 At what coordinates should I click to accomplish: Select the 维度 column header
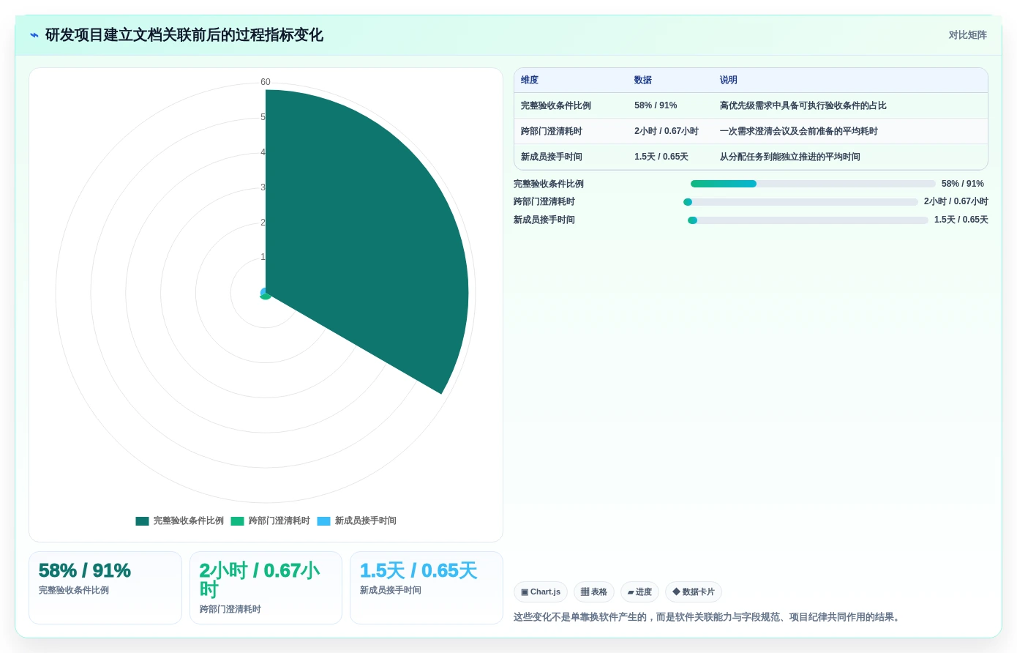pos(530,81)
